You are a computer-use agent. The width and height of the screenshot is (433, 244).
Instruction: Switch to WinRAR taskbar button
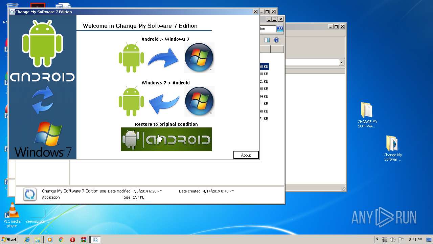[83, 240]
